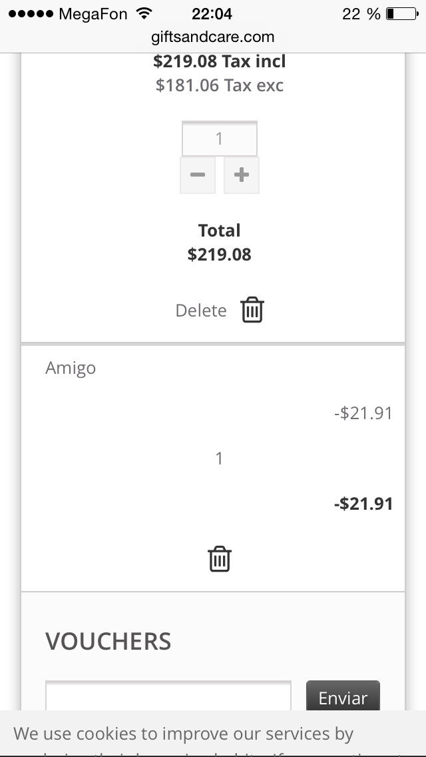The image size is (426, 757).
Task: Select the Amigo voucher name
Action: coord(71,369)
